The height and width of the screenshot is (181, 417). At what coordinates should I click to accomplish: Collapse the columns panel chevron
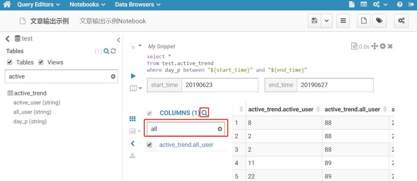click(x=133, y=144)
